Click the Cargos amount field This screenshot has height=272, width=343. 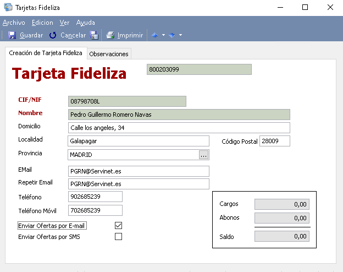[x=282, y=204]
